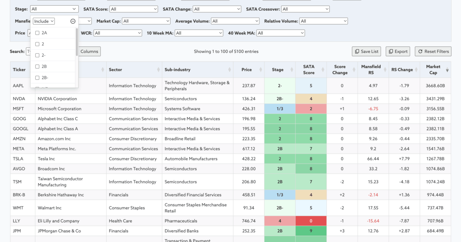Expand the WCR filter dropdown
This screenshot has height=242, width=461.
coord(118,33)
